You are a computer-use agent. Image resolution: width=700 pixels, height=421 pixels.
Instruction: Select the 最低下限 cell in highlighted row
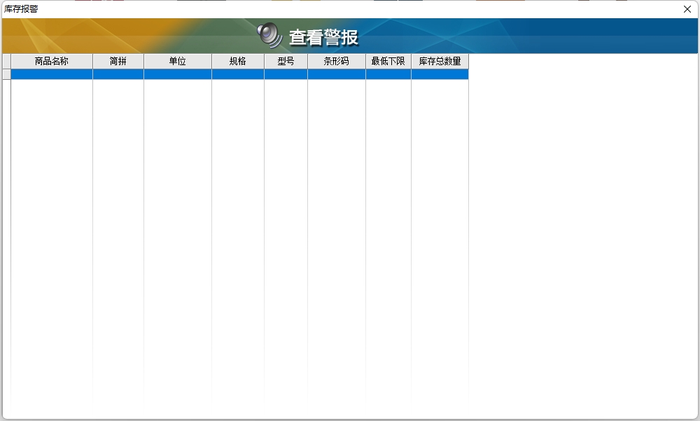point(388,74)
